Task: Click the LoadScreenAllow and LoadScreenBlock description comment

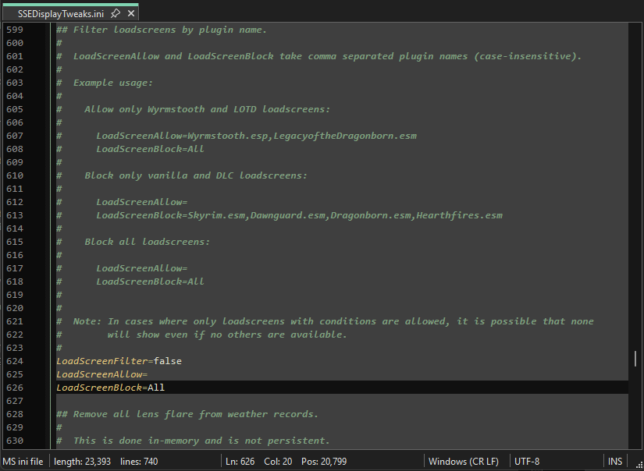Action: point(327,56)
